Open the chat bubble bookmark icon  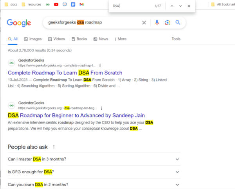click(65, 4)
